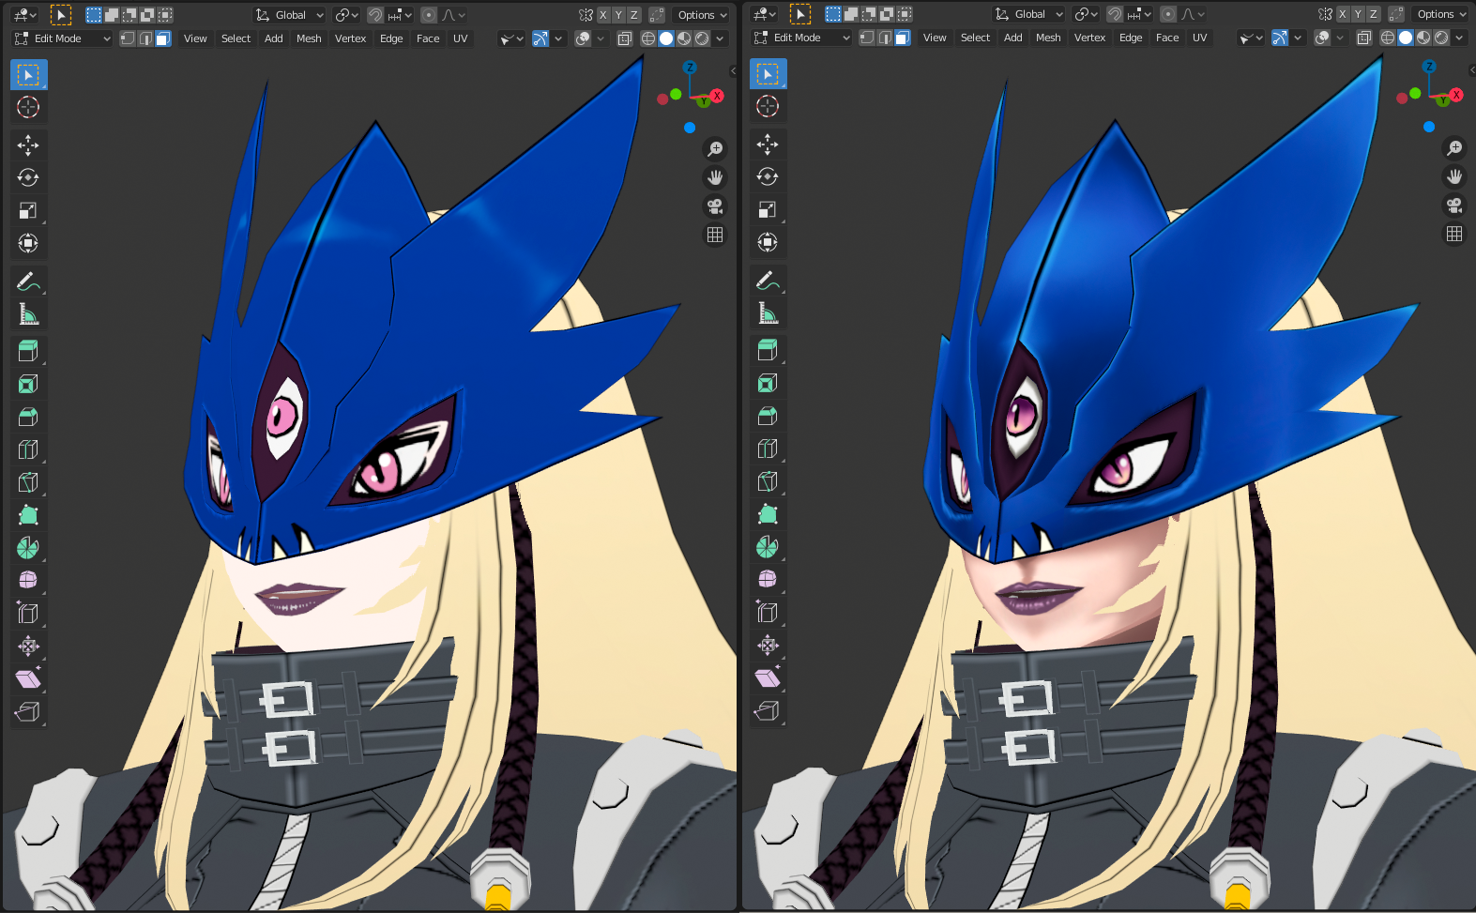Click zoom view button in left viewport
This screenshot has height=913, width=1476.
pos(715,149)
